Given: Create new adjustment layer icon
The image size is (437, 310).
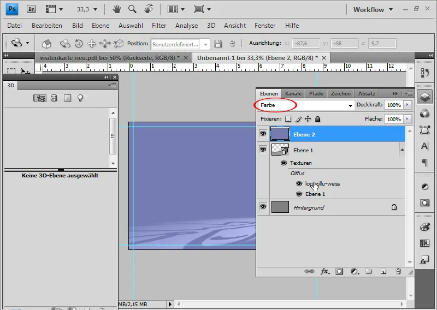Looking at the screenshot, I should 354,271.
